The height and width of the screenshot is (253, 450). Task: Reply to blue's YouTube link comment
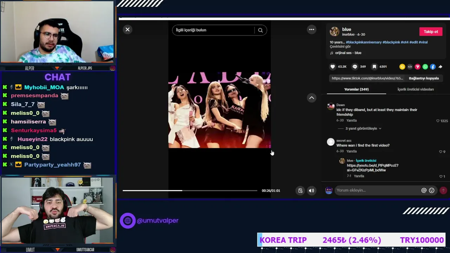coord(359,176)
